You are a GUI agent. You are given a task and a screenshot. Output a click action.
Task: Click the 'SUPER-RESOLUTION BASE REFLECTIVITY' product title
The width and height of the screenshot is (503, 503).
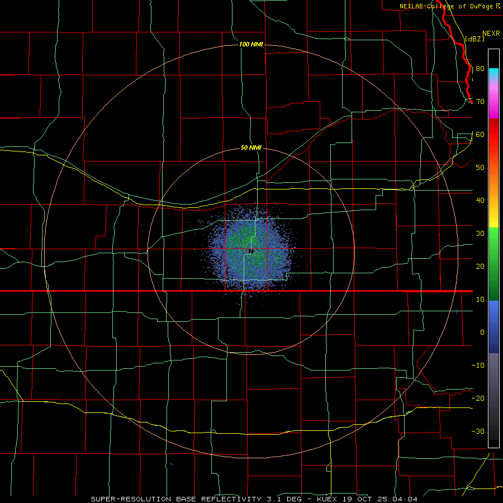tap(176, 499)
